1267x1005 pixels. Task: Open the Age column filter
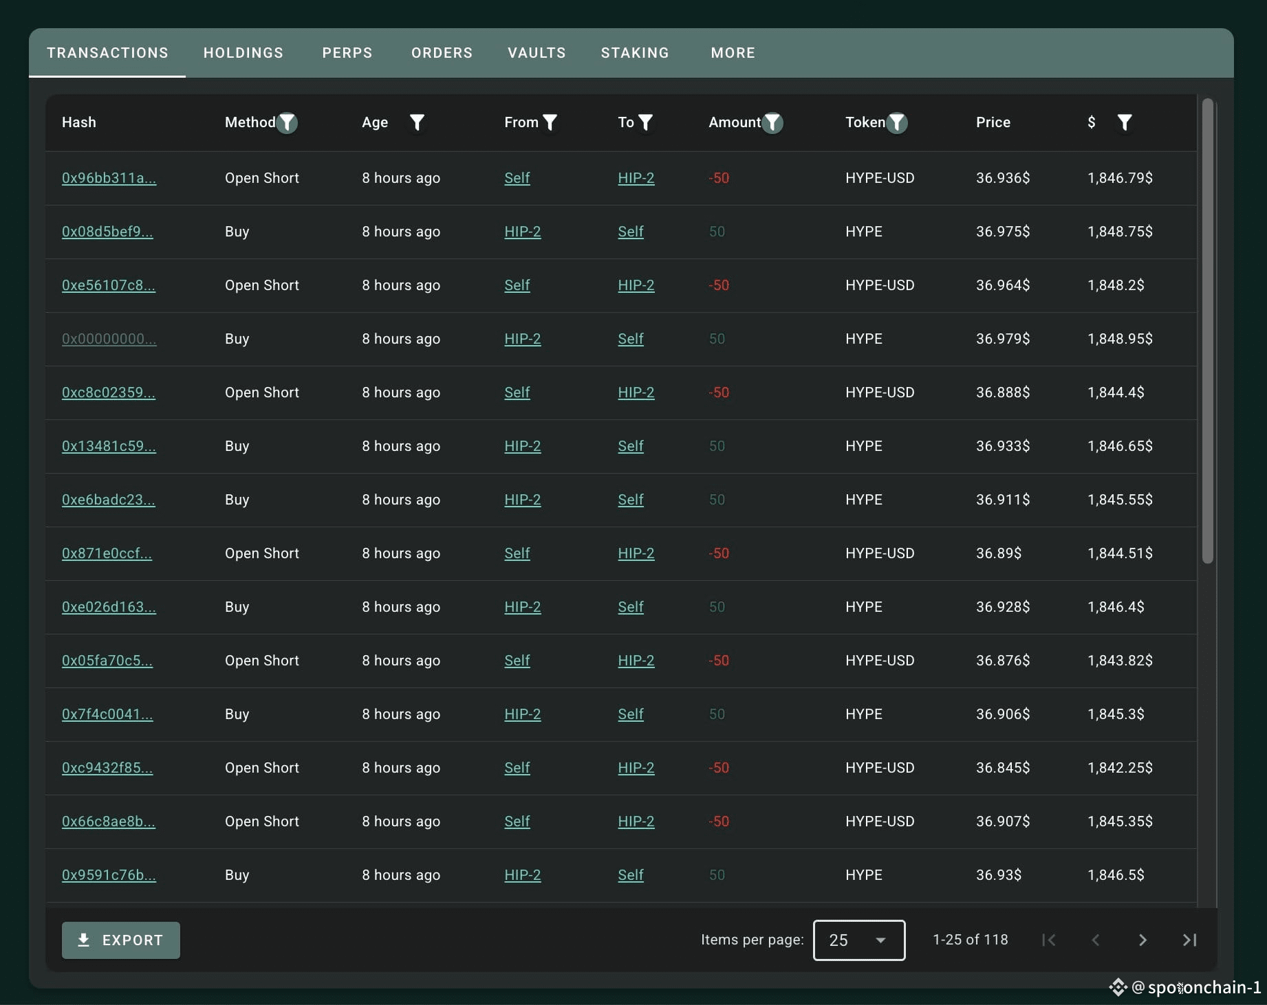tap(417, 122)
